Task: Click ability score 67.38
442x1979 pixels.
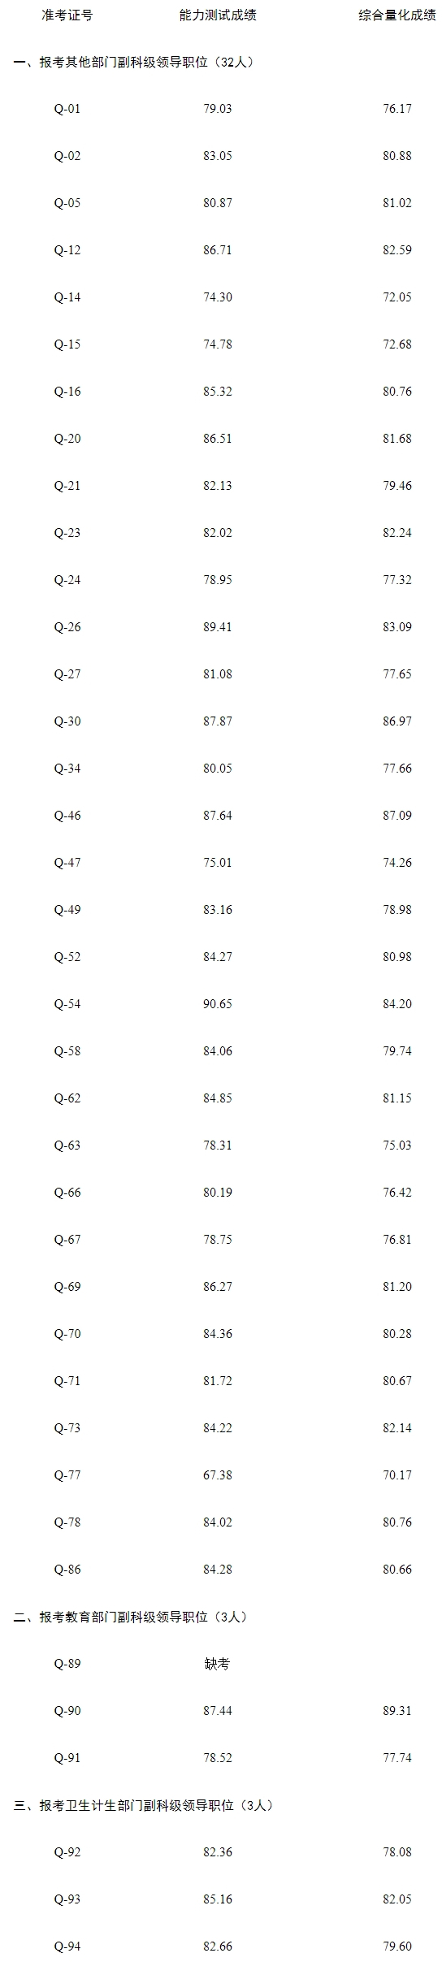Action: tap(218, 1475)
